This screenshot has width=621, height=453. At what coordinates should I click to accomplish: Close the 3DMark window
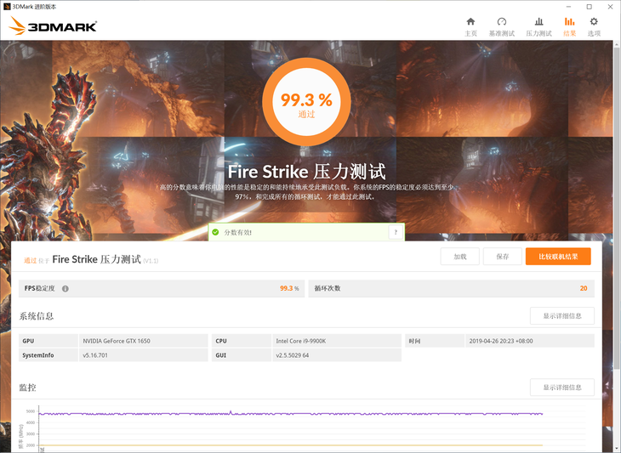pos(610,7)
